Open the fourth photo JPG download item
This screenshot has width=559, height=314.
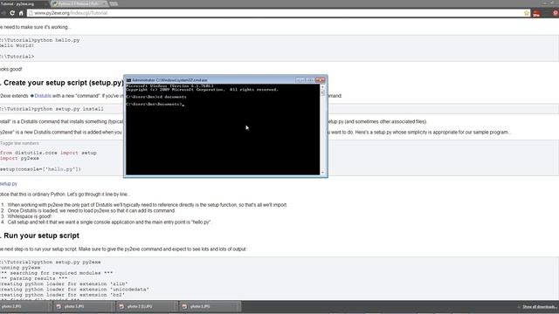pos(210,306)
